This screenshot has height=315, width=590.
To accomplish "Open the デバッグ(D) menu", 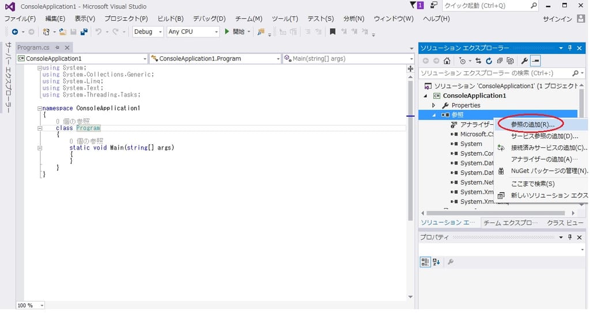I will (x=209, y=18).
